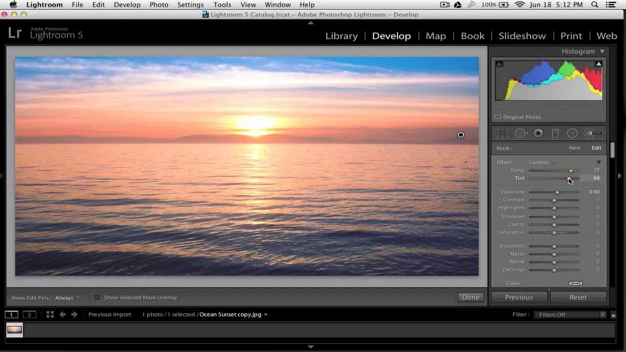Hide top module panel with arrow
This screenshot has width=626, height=352.
click(x=311, y=22)
